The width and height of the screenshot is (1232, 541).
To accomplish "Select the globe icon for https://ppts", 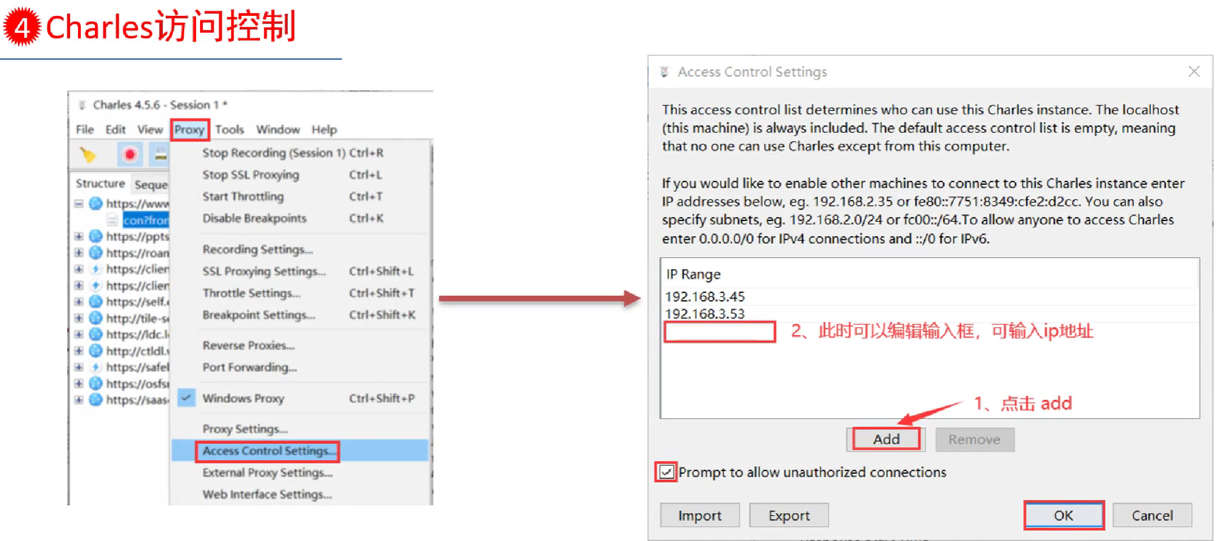I will 96,236.
